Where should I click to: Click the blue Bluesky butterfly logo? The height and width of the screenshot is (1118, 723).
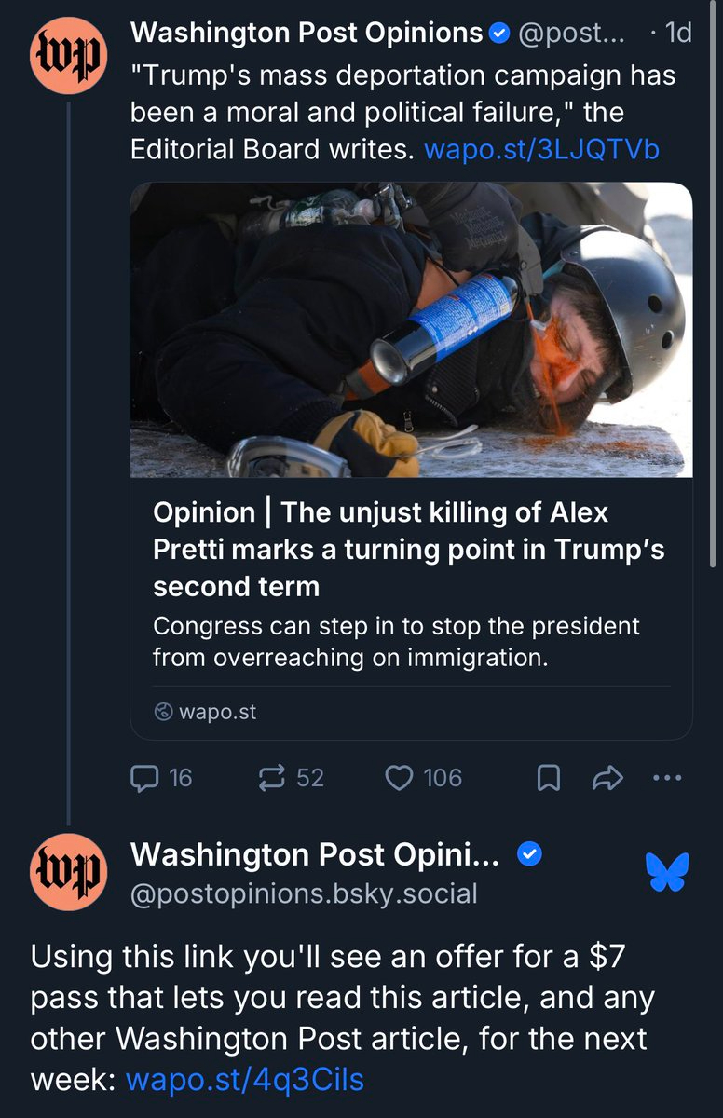pos(667,872)
